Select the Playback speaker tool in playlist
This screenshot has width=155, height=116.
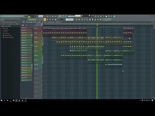[40, 22]
